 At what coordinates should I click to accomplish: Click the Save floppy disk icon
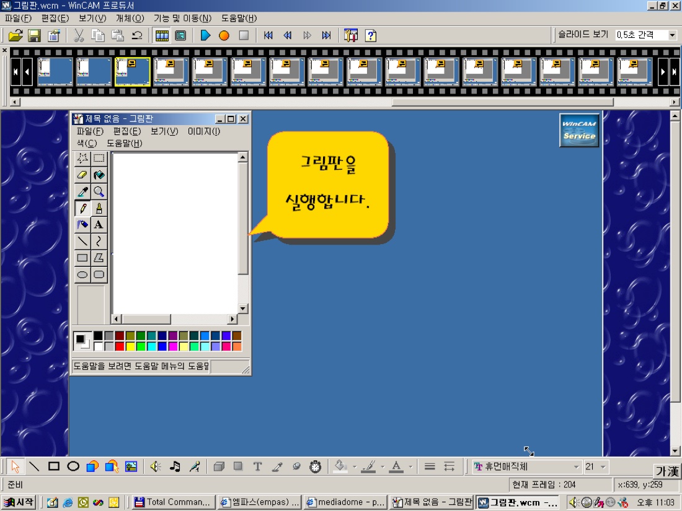tap(34, 36)
